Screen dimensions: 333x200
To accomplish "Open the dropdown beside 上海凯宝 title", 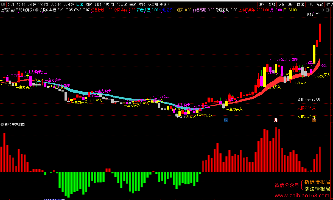I will pyautogui.click(x=37, y=10).
